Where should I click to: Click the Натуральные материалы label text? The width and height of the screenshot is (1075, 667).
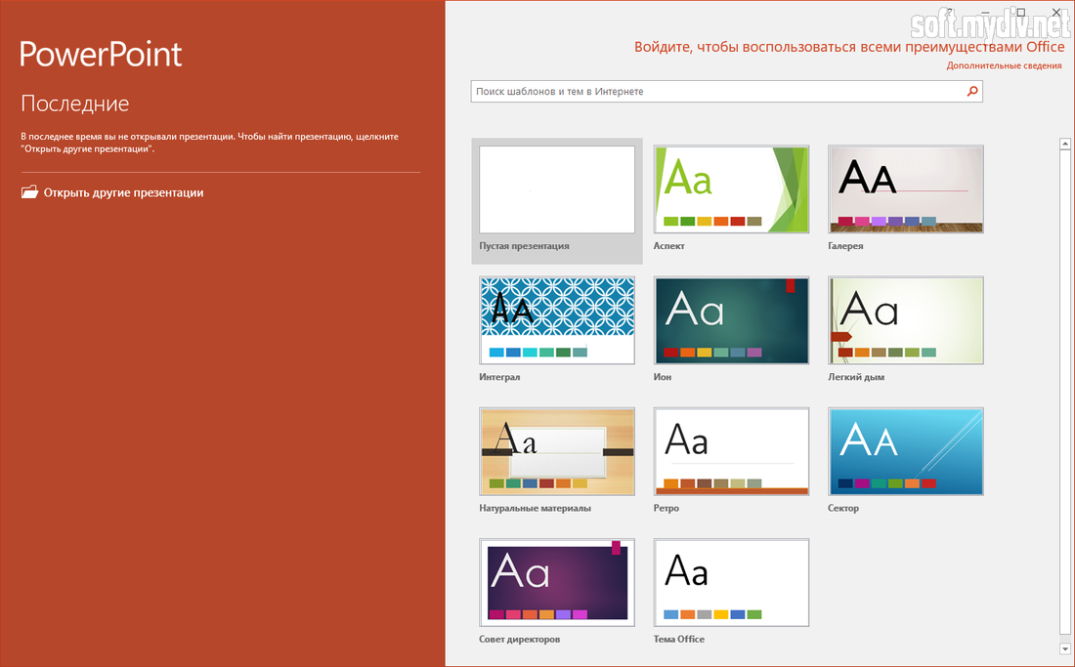535,508
